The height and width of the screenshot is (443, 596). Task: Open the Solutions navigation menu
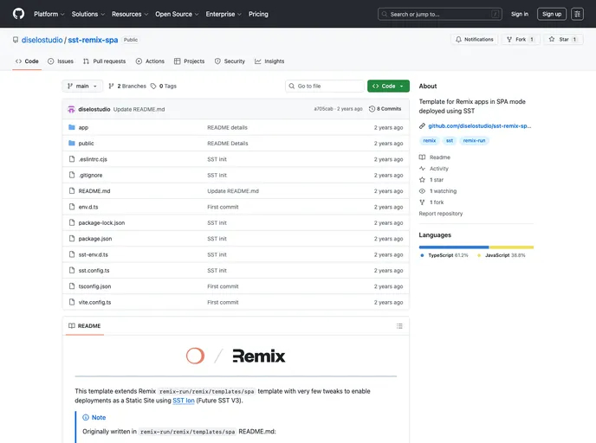click(87, 14)
